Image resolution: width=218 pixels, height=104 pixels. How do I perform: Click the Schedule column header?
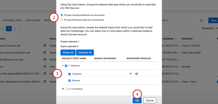[x=187, y=39]
